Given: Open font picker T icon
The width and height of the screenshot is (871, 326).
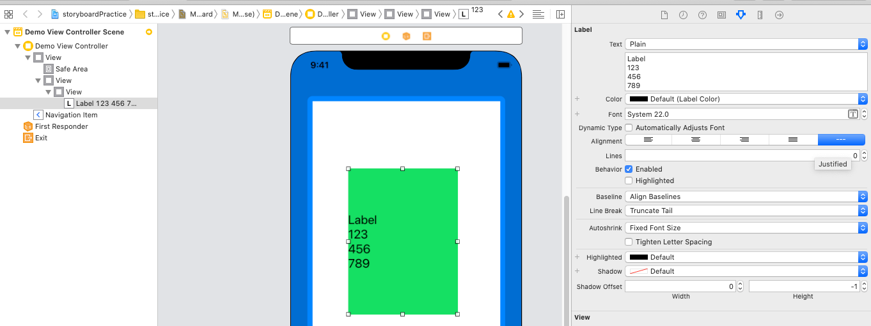Looking at the screenshot, I should (x=852, y=114).
